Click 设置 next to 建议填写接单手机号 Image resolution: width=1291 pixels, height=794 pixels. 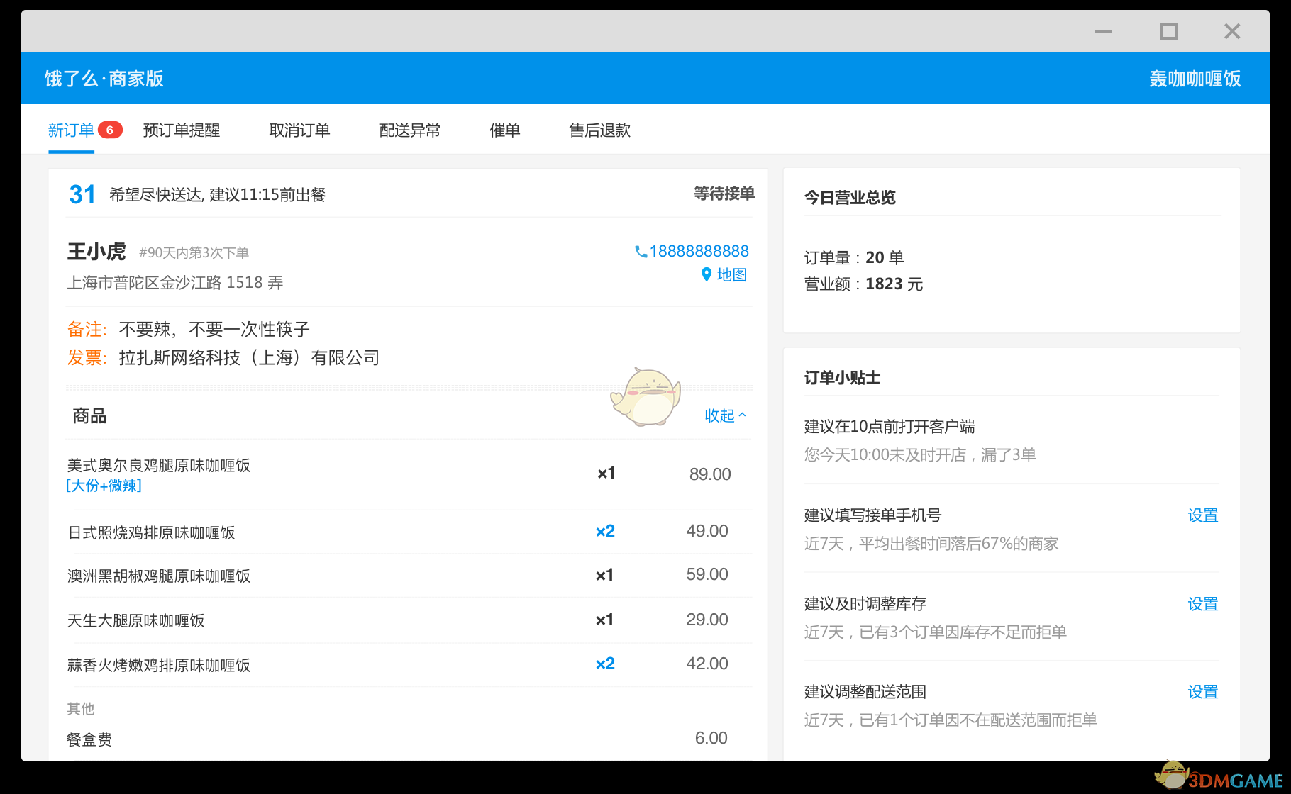pos(1203,515)
